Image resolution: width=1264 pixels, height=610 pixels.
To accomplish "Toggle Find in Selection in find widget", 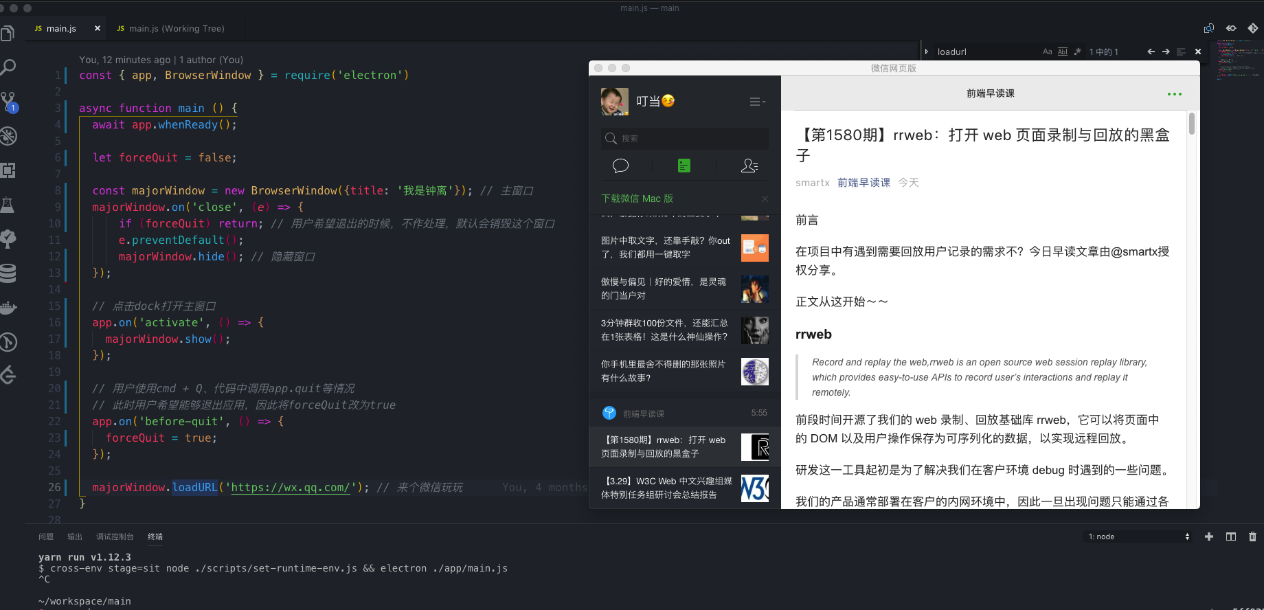I will click(1181, 52).
